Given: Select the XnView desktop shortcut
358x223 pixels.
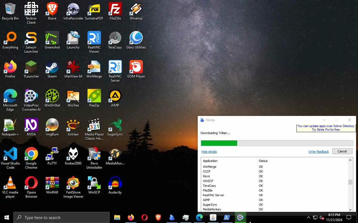Looking at the screenshot, I should point(73,128).
